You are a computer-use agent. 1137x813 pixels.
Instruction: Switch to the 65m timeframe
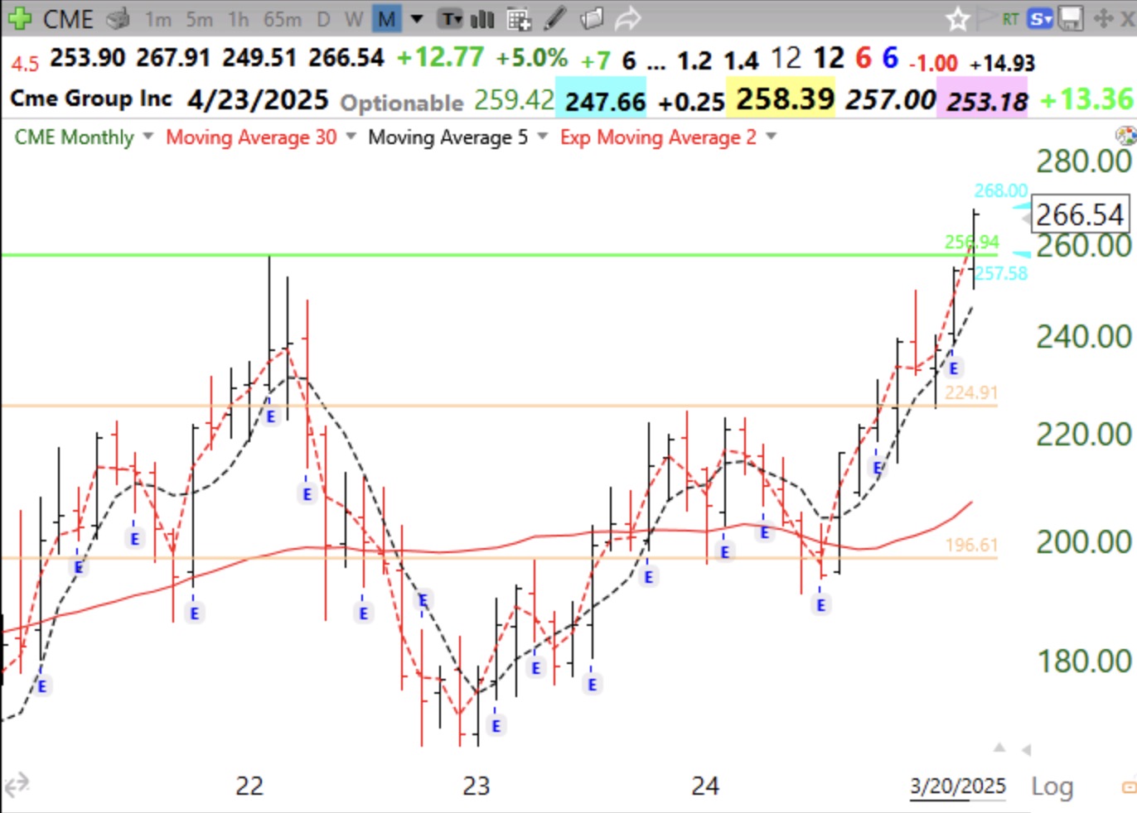[283, 19]
